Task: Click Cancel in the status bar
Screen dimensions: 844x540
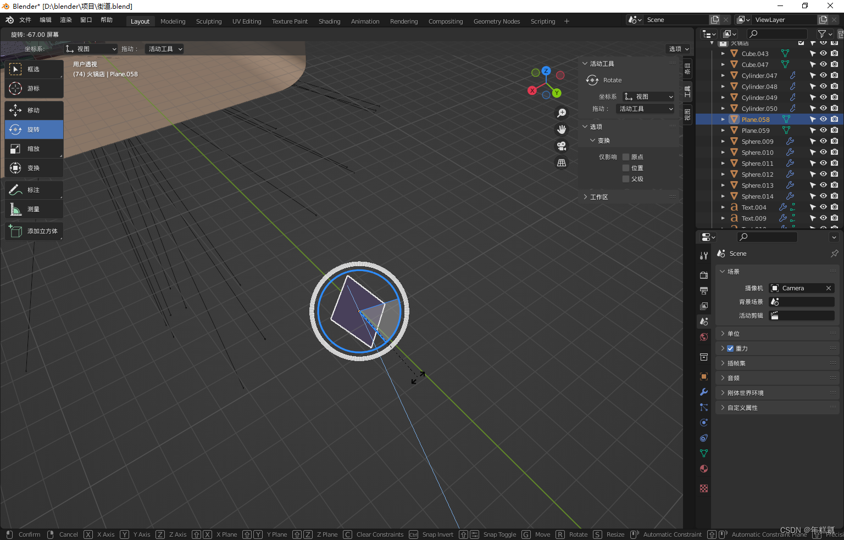Action: pyautogui.click(x=68, y=534)
